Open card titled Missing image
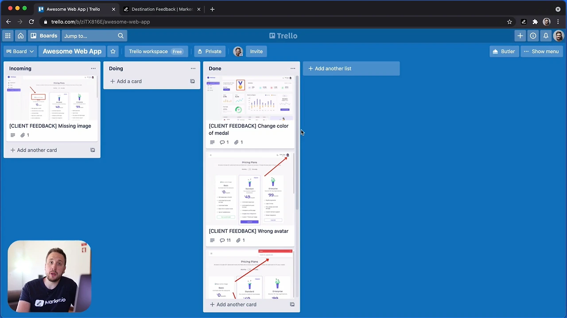 coord(50,126)
